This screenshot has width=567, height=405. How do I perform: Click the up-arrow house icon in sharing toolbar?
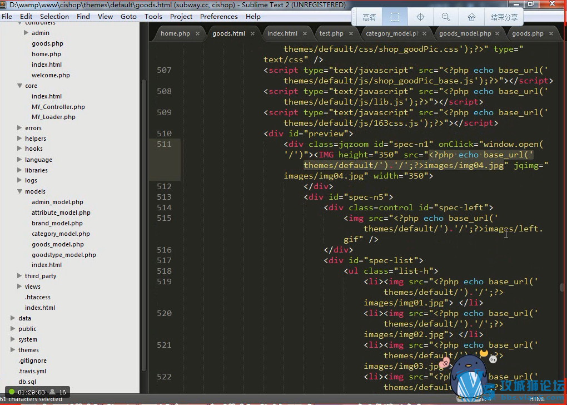pyautogui.click(x=471, y=17)
